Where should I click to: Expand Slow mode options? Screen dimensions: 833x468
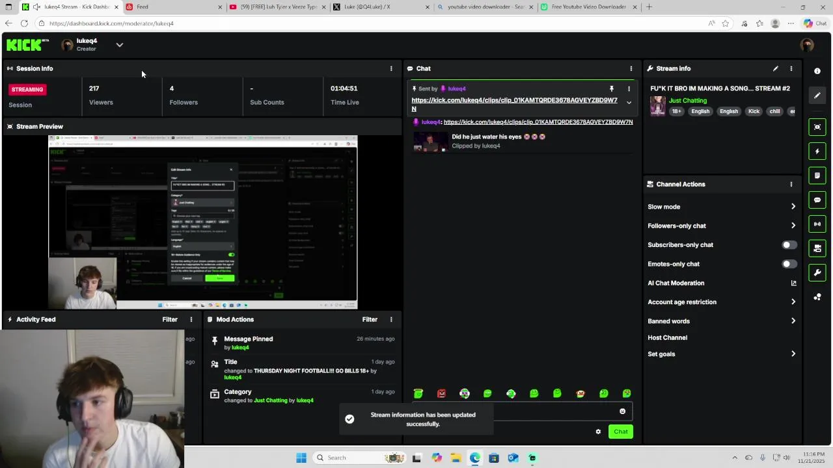coord(722,207)
